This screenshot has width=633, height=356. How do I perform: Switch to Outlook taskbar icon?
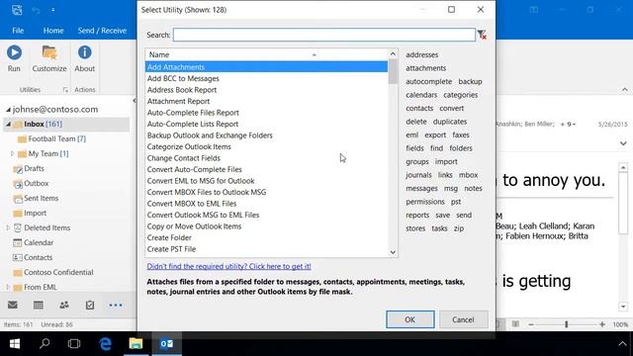(166, 343)
